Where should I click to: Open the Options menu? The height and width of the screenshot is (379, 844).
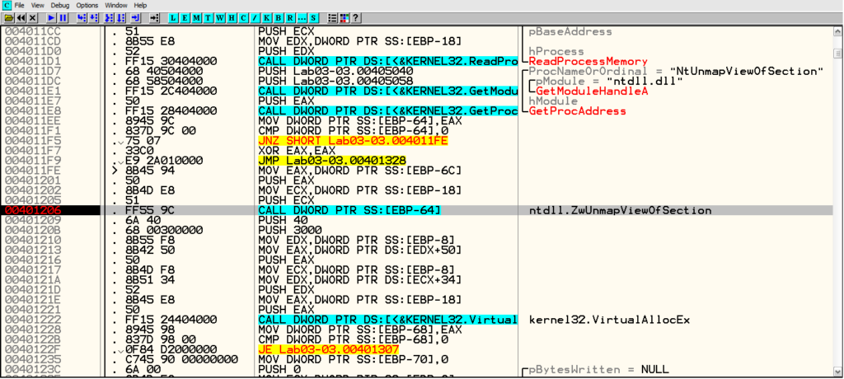click(x=87, y=5)
